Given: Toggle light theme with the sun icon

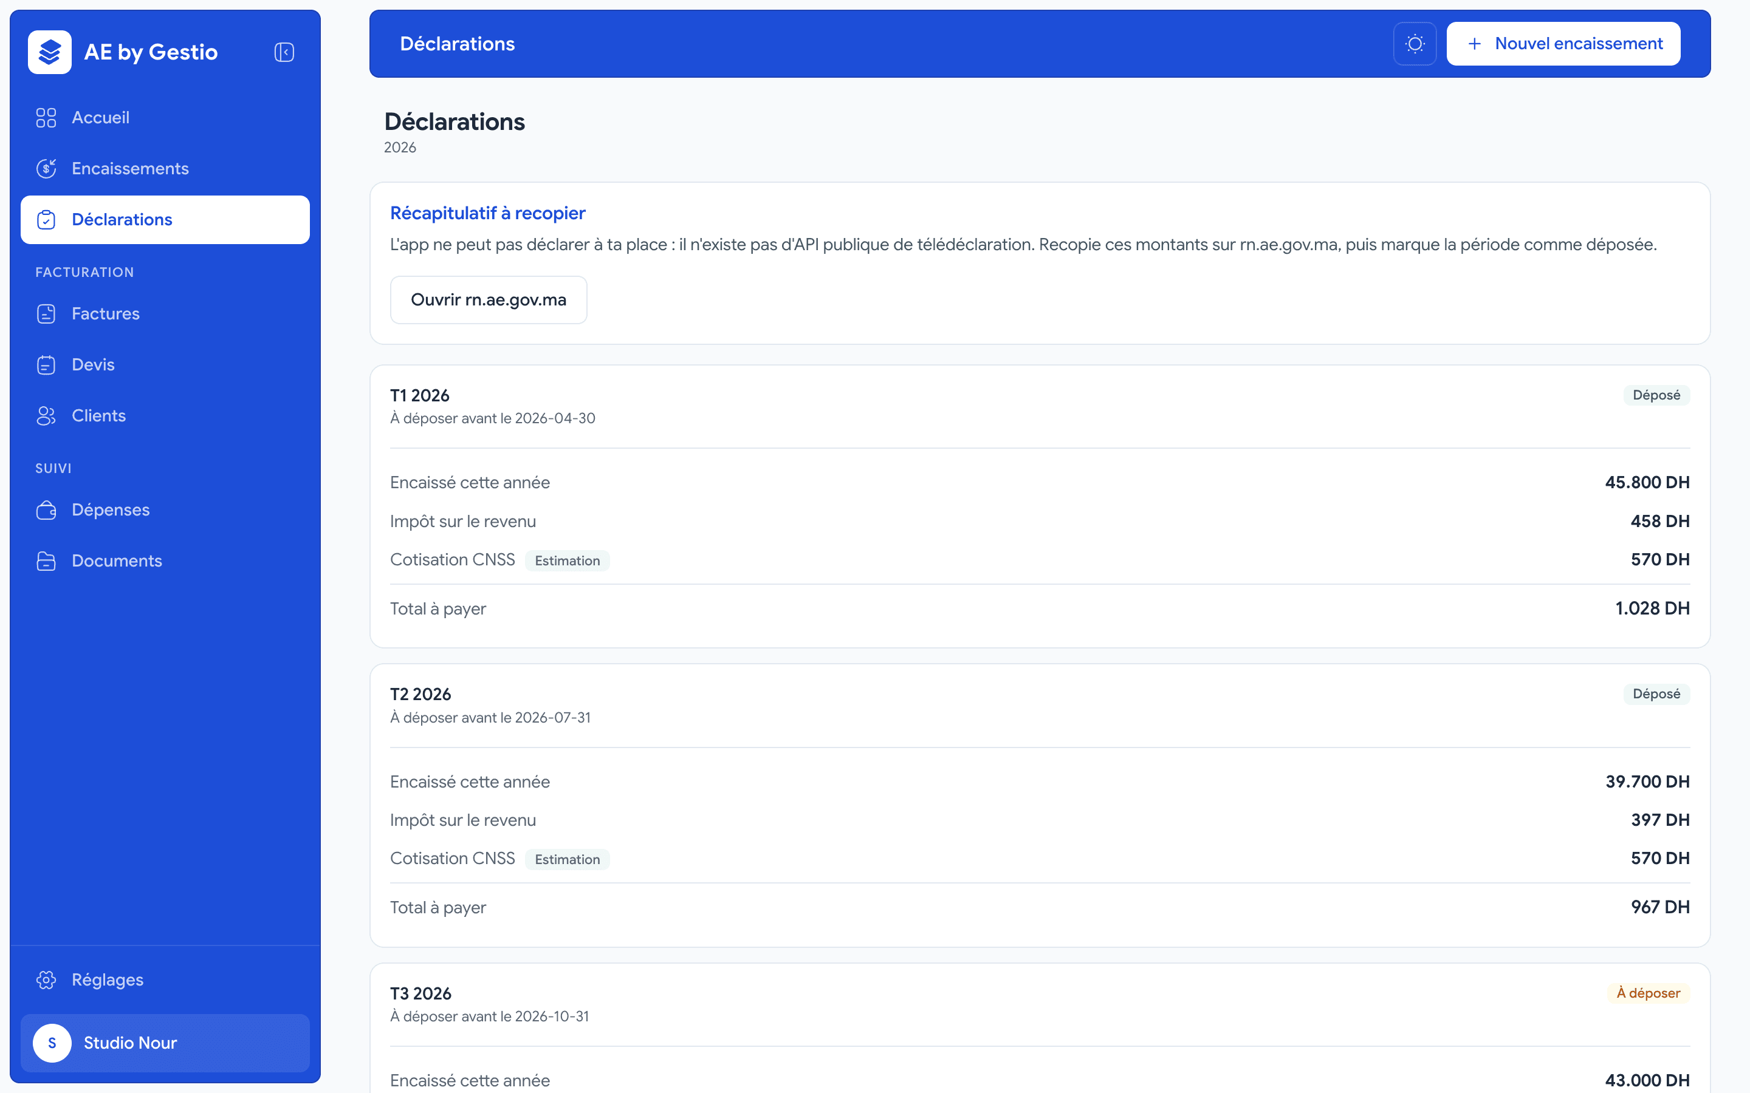Looking at the screenshot, I should pyautogui.click(x=1415, y=44).
